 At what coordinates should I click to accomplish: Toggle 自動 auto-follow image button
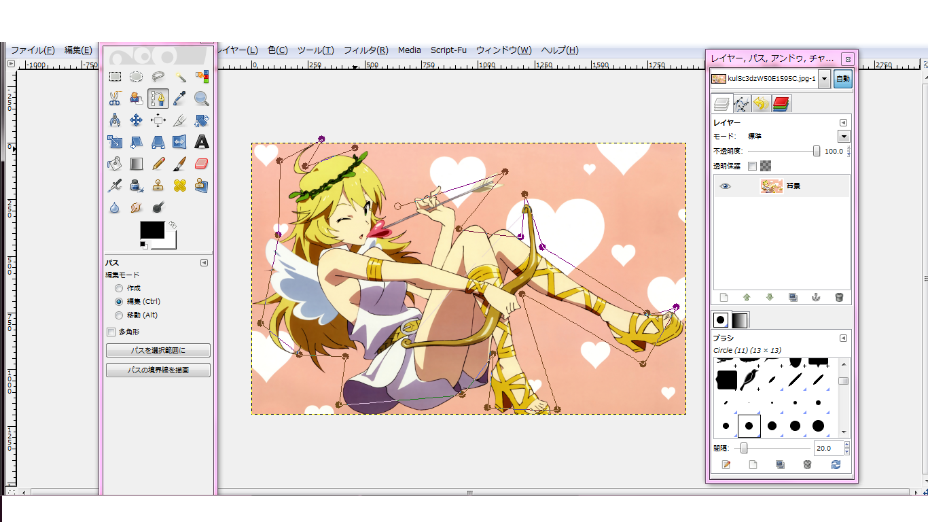coord(842,79)
